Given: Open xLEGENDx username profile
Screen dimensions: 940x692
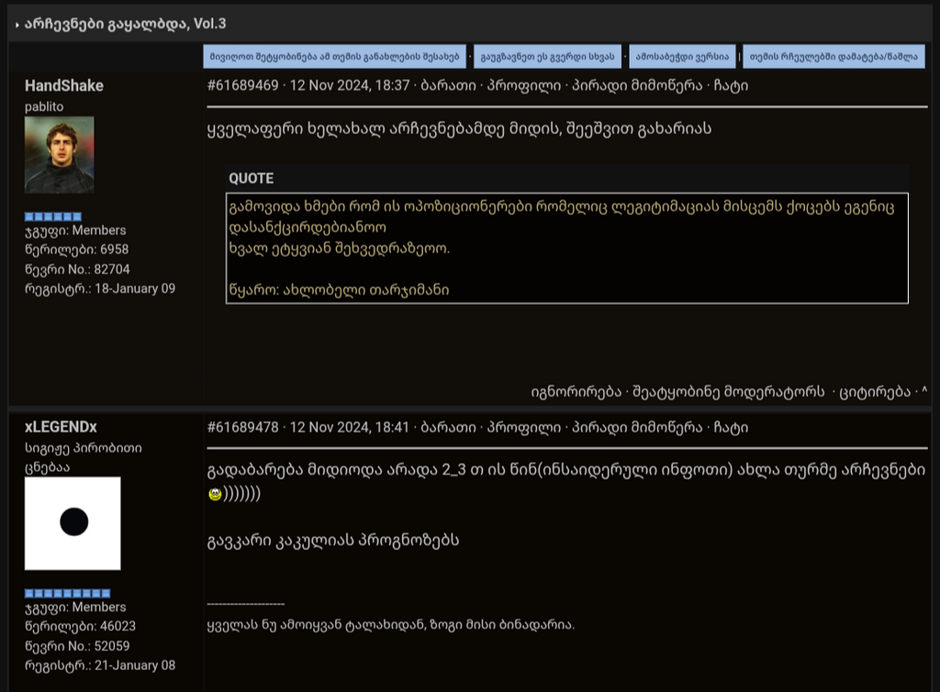Looking at the screenshot, I should coord(61,427).
